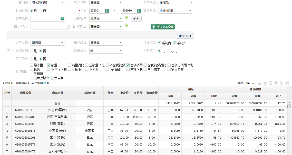Export the table to Excel
The height and width of the screenshot is (155, 292).
tap(281, 83)
